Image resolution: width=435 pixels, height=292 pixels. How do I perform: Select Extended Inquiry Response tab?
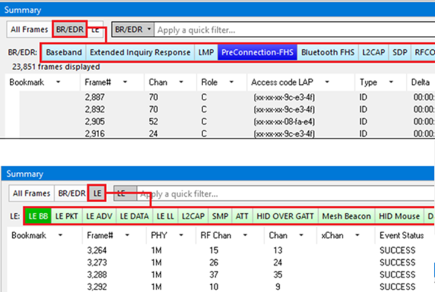(140, 52)
